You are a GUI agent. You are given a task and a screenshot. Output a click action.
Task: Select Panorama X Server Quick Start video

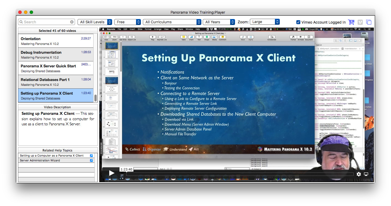pyautogui.click(x=56, y=68)
